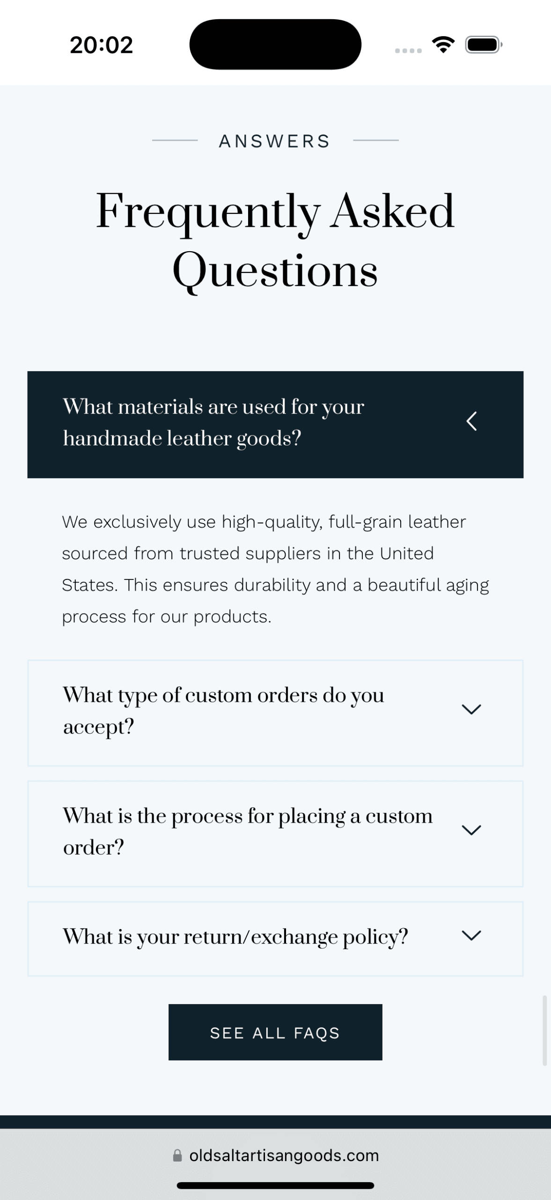This screenshot has height=1200, width=551.
Task: Tap the 20:02 clock in status bar
Action: coord(102,45)
